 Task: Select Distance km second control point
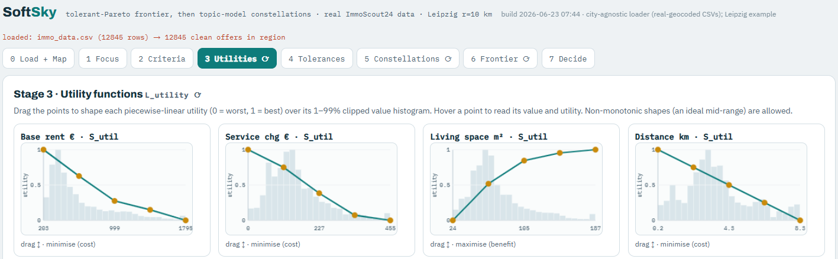[693, 167]
